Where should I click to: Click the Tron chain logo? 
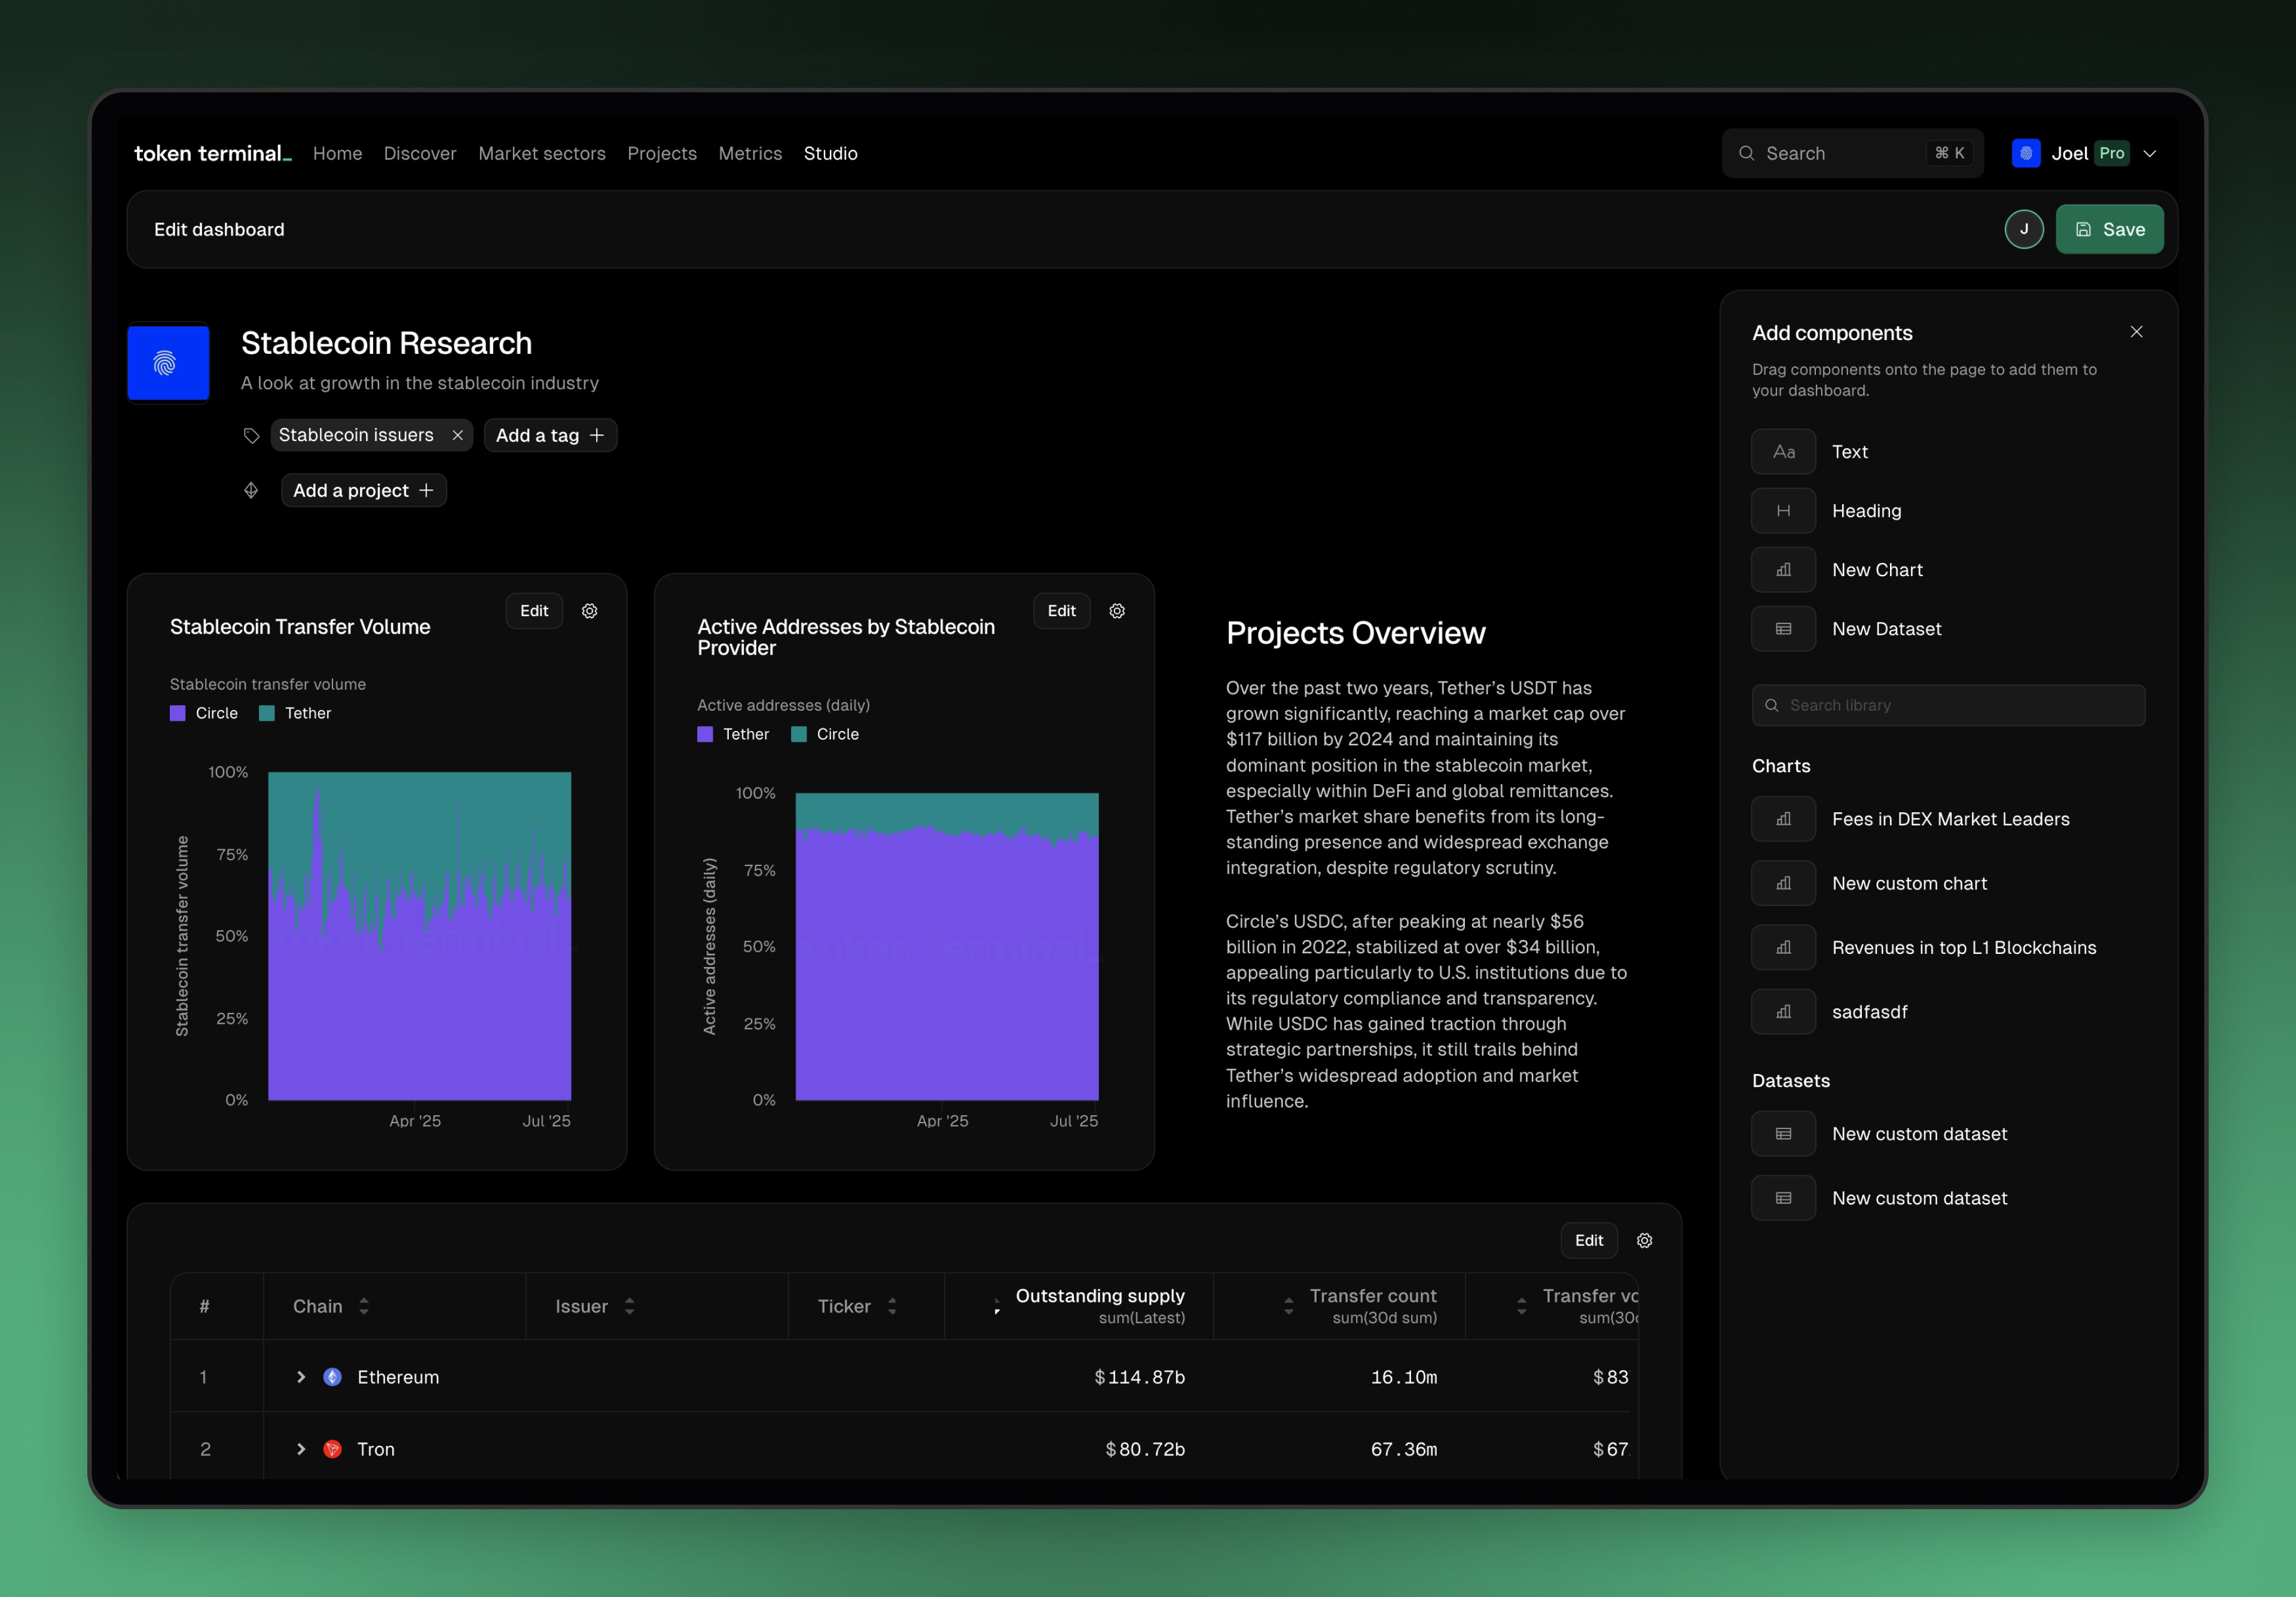coord(333,1449)
